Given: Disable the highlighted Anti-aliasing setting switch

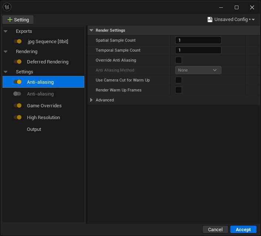Looking at the screenshot, I should [x=18, y=82].
